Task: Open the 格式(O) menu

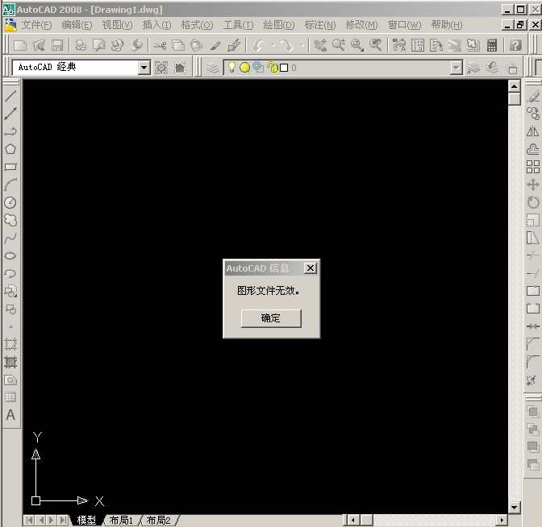Action: coord(197,25)
